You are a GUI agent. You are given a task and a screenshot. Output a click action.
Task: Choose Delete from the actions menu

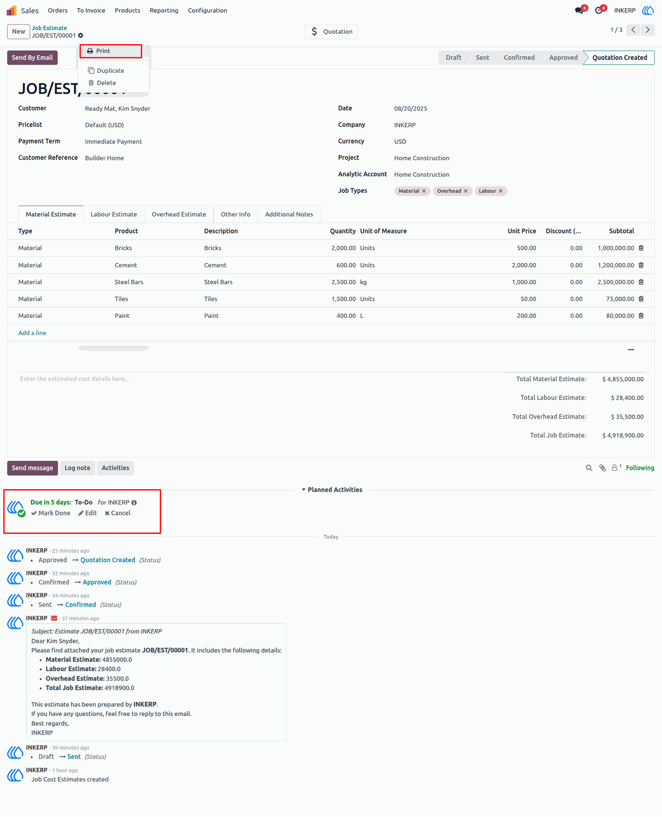pyautogui.click(x=106, y=83)
